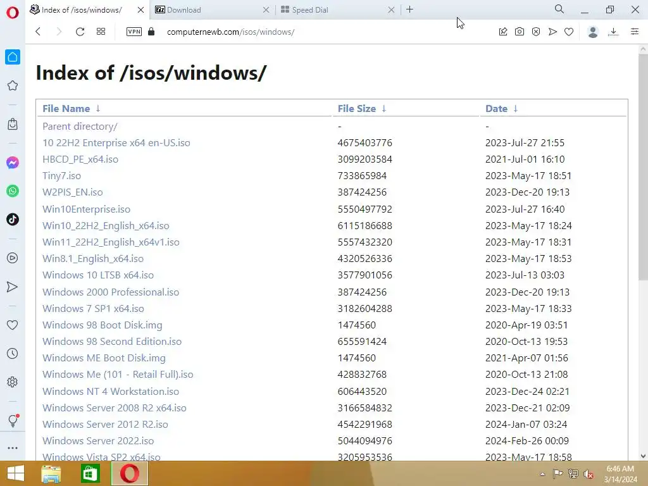This screenshot has height=486, width=648.
Task: Download Tiny7.iso file
Action: (61, 176)
